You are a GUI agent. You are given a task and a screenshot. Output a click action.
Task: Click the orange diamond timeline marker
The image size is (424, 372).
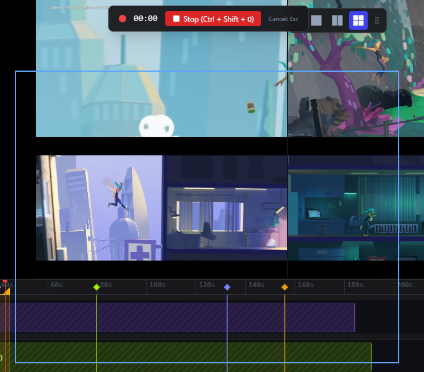point(285,287)
